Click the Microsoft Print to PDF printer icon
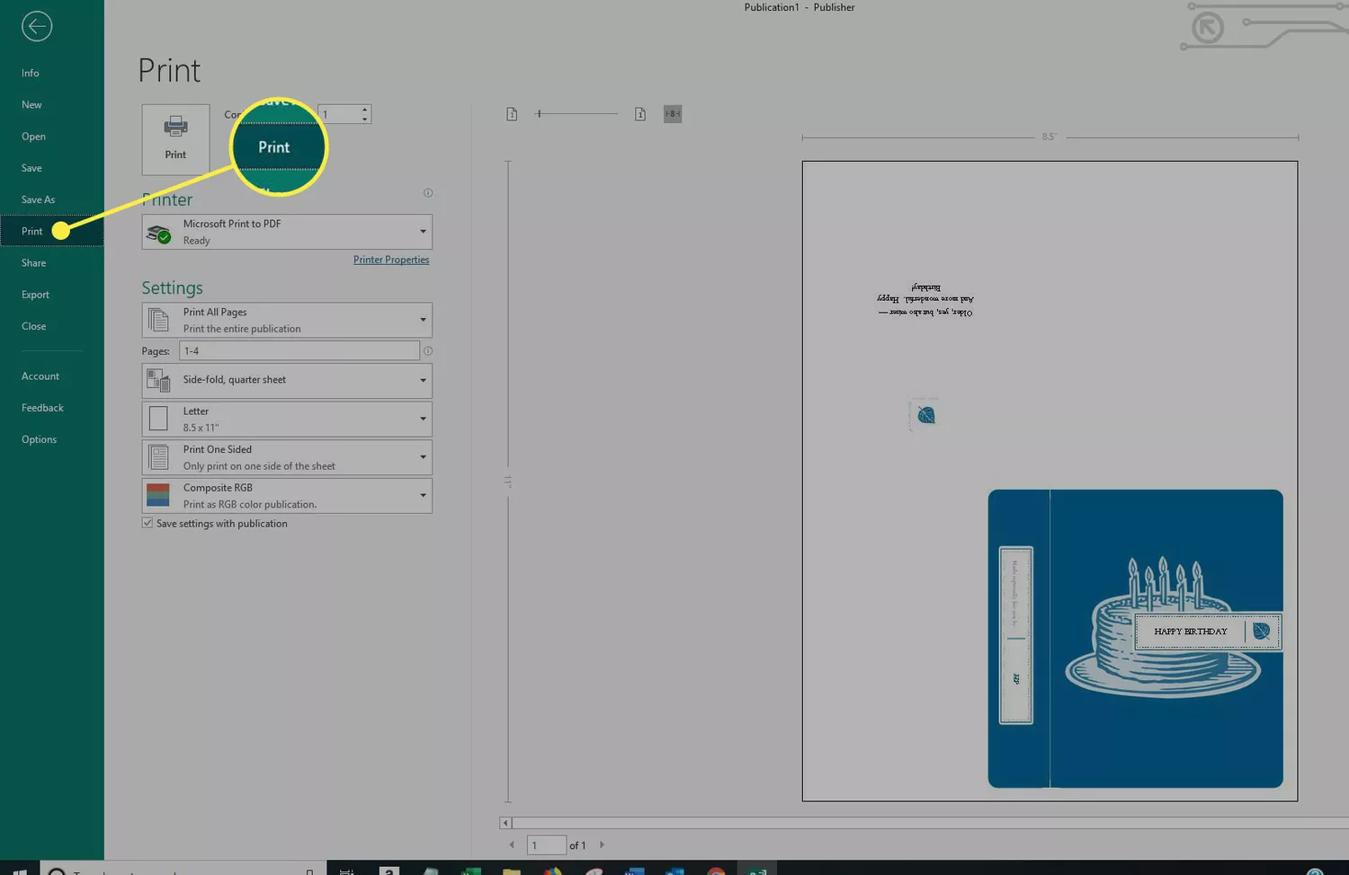Viewport: 1349px width, 875px height. [159, 234]
